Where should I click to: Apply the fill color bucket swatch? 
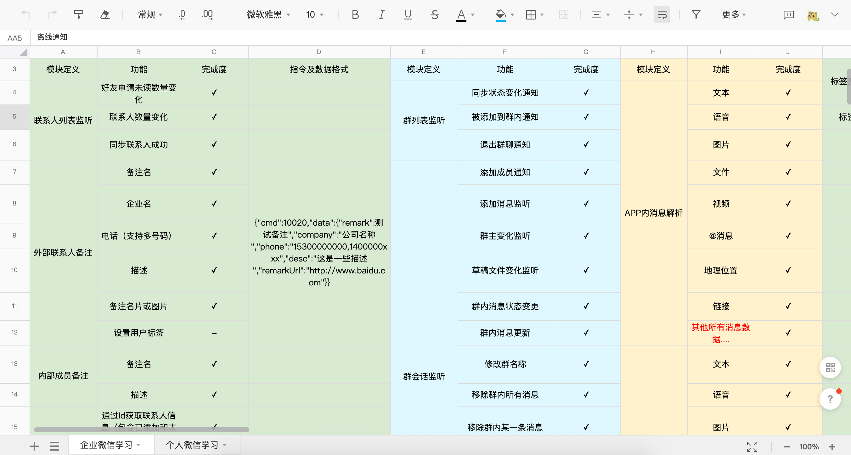(500, 14)
